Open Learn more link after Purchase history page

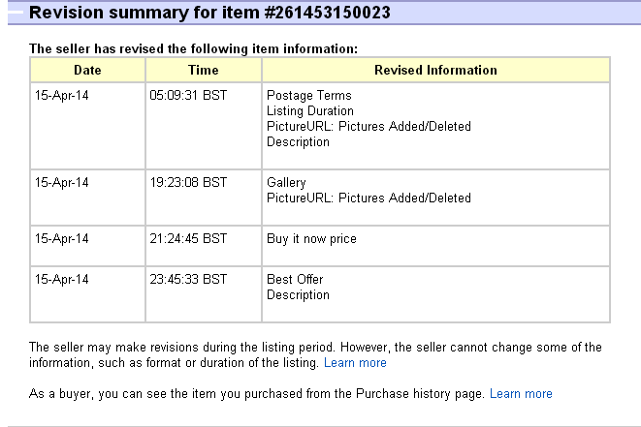[x=521, y=394]
